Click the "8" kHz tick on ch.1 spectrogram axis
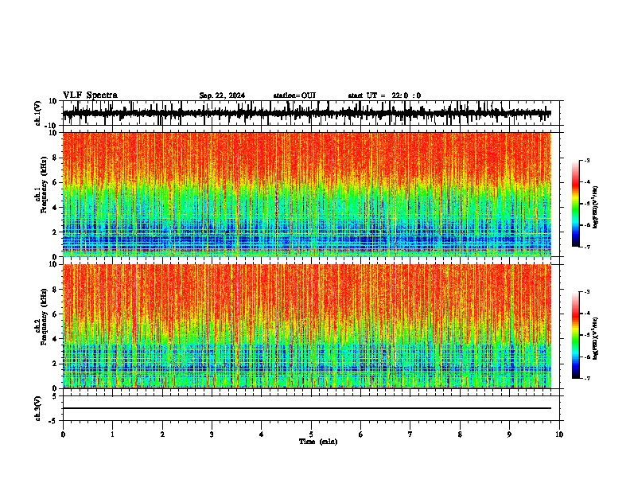Screen dimensions: 630x487 [x=56, y=158]
